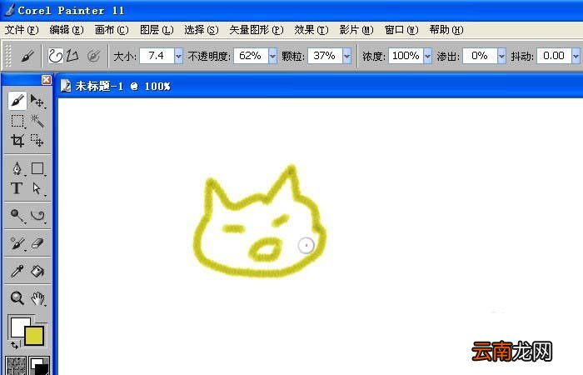Click the 浓度 field showing 100%
583x375 pixels.
point(406,56)
